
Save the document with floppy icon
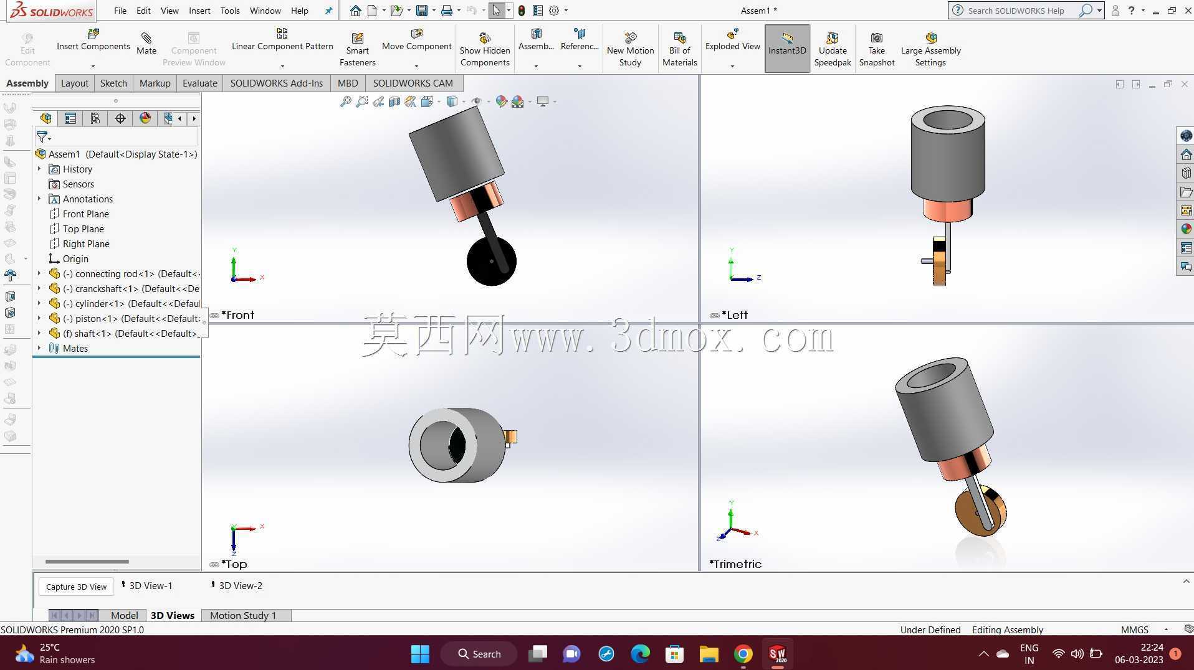point(422,11)
